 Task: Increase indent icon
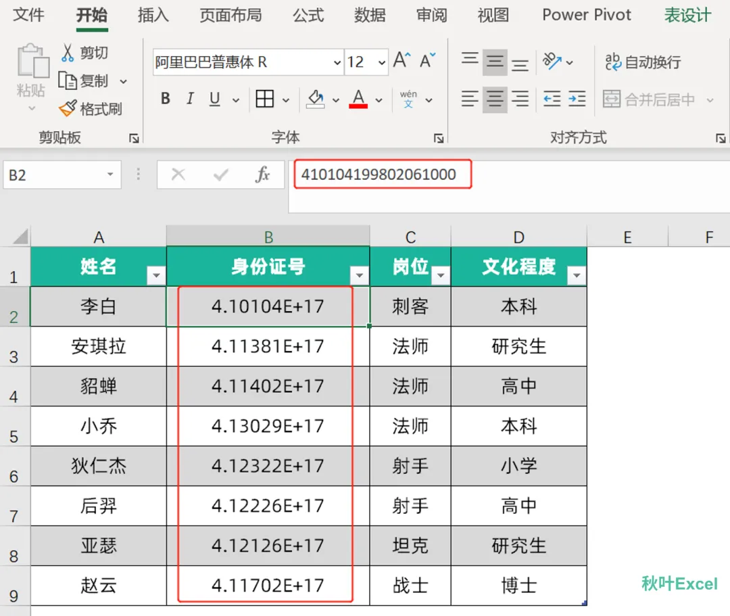coord(577,99)
